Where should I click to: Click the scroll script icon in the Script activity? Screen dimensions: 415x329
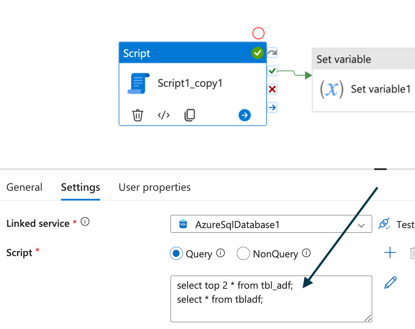click(138, 84)
